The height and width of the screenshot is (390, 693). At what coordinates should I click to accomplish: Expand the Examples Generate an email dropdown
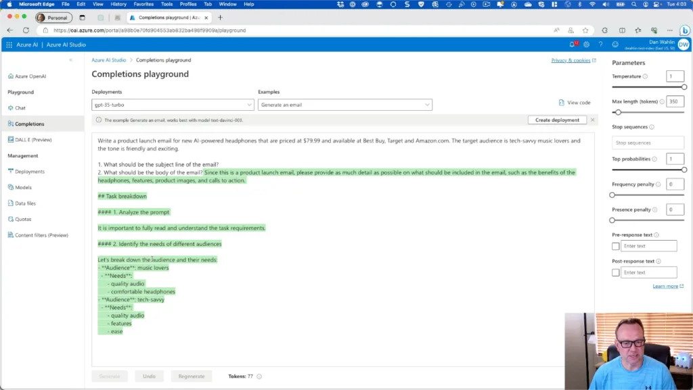coord(344,105)
